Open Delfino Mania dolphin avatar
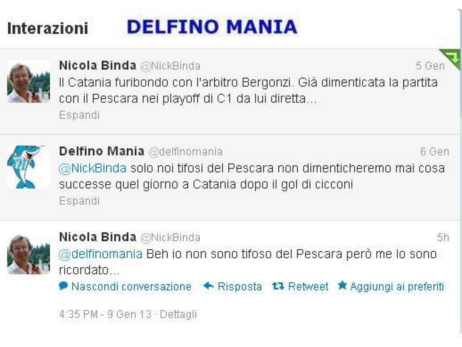The height and width of the screenshot is (347, 462). [x=28, y=167]
